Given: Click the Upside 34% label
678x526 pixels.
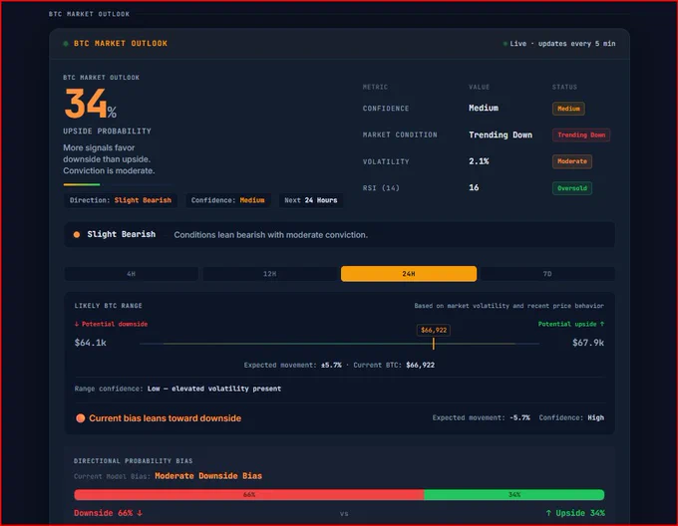Looking at the screenshot, I should [575, 513].
